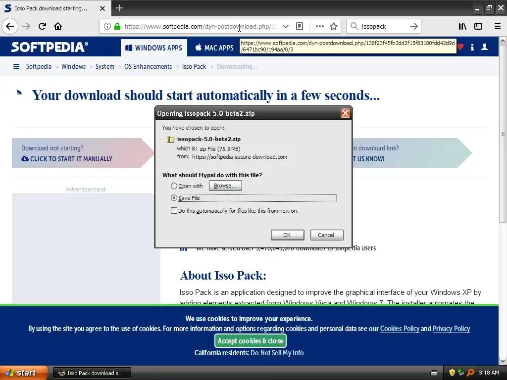The height and width of the screenshot is (380, 507).
Task: Expand the address bar history dropdown
Action: pos(286,26)
